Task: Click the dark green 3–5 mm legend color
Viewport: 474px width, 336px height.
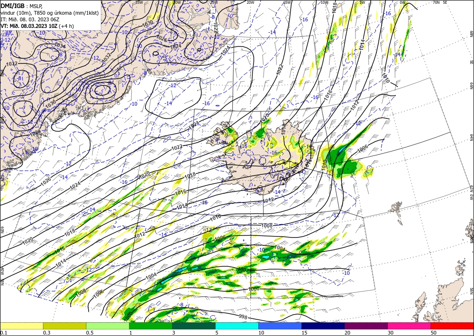Action: tap(194, 326)
